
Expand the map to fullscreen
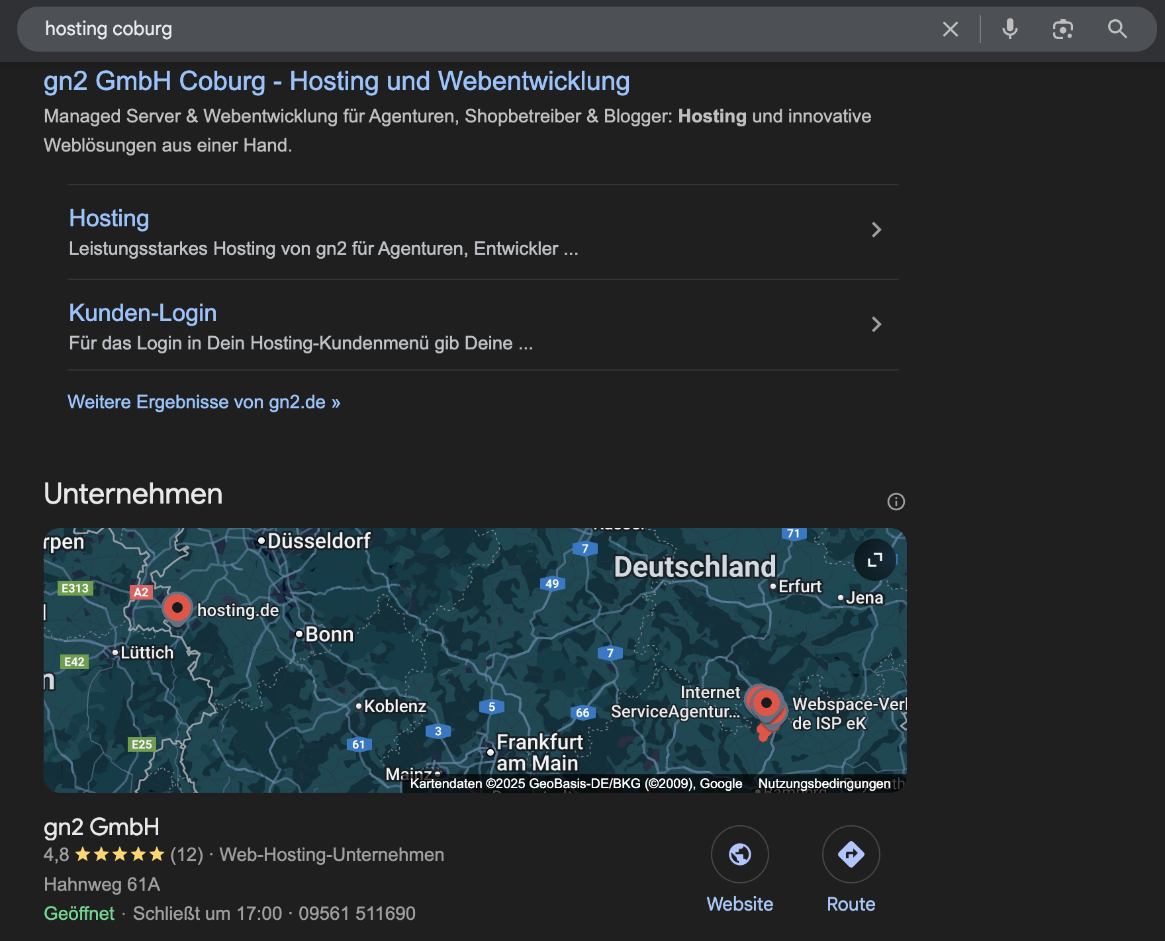point(874,560)
